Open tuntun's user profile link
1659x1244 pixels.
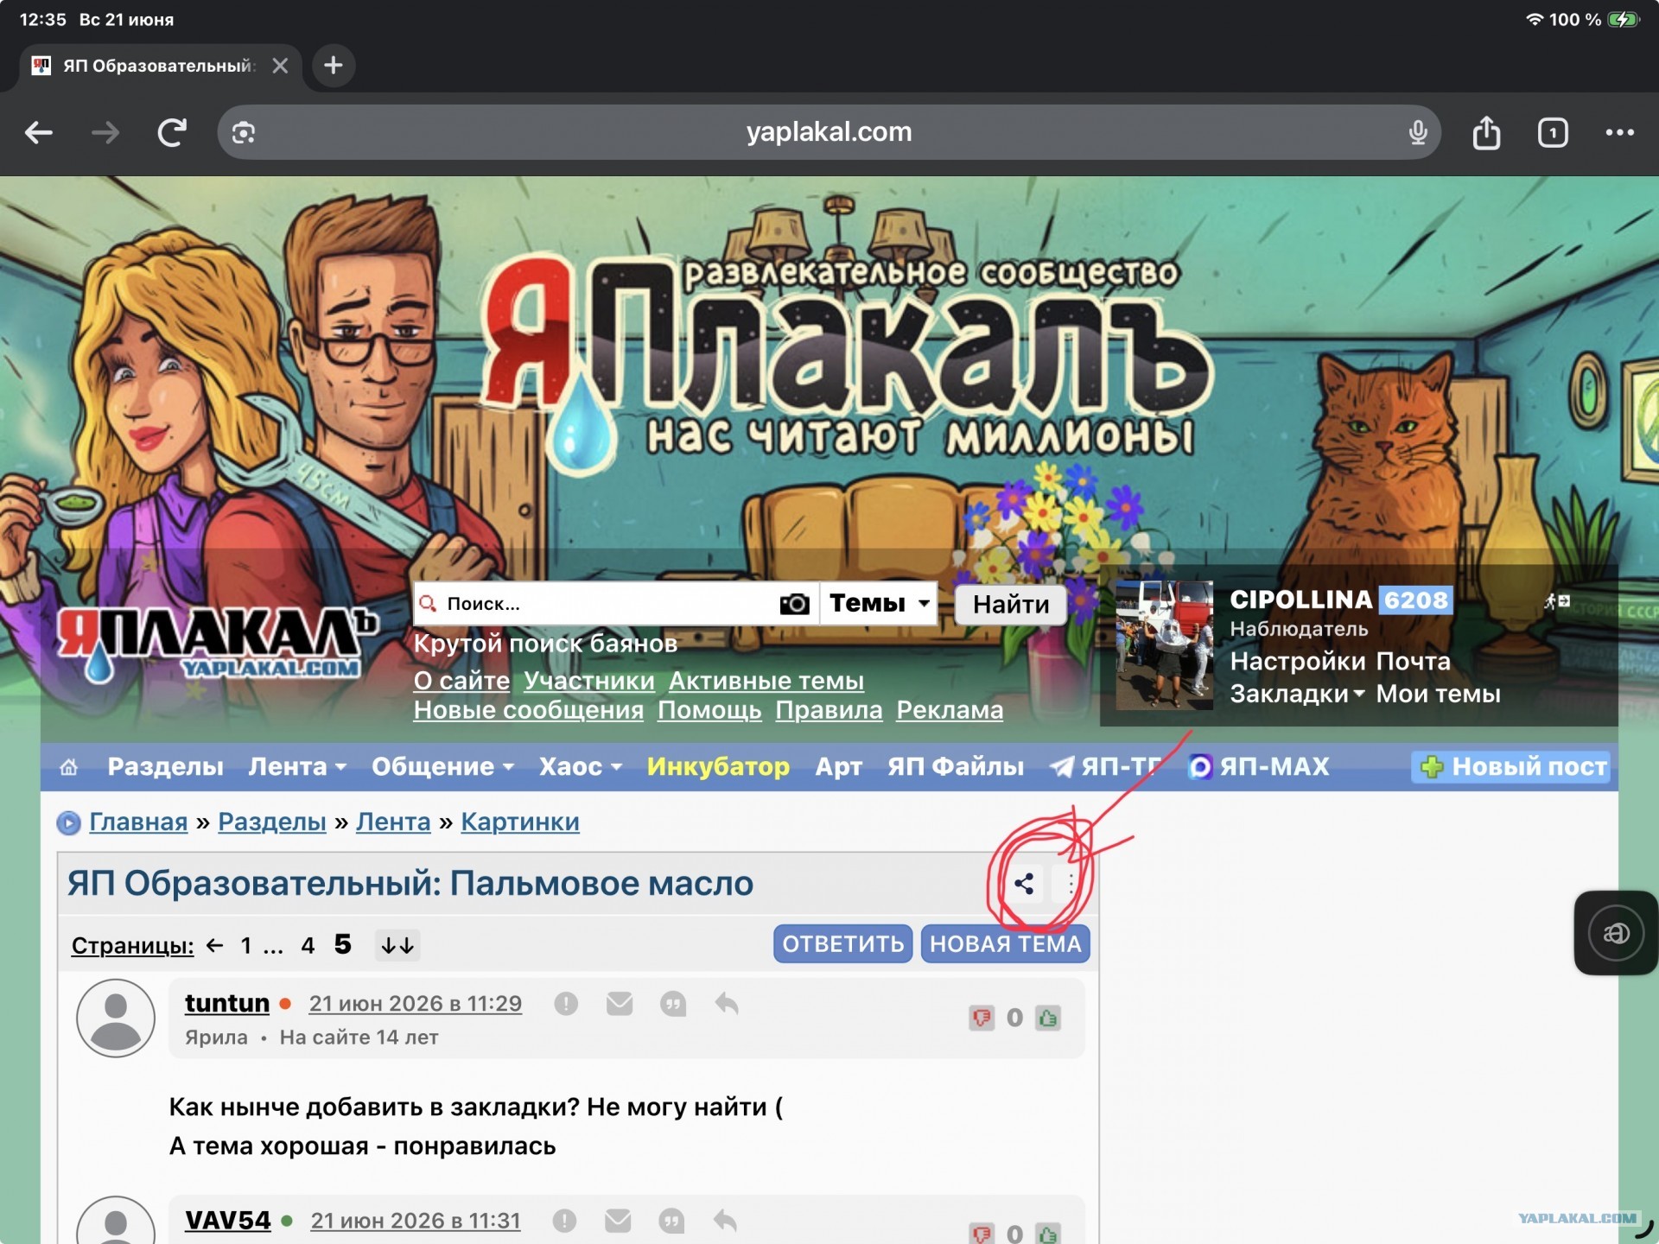point(227,1003)
